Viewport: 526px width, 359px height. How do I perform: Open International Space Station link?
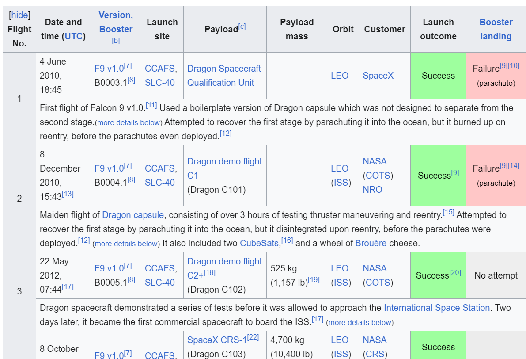point(437,308)
